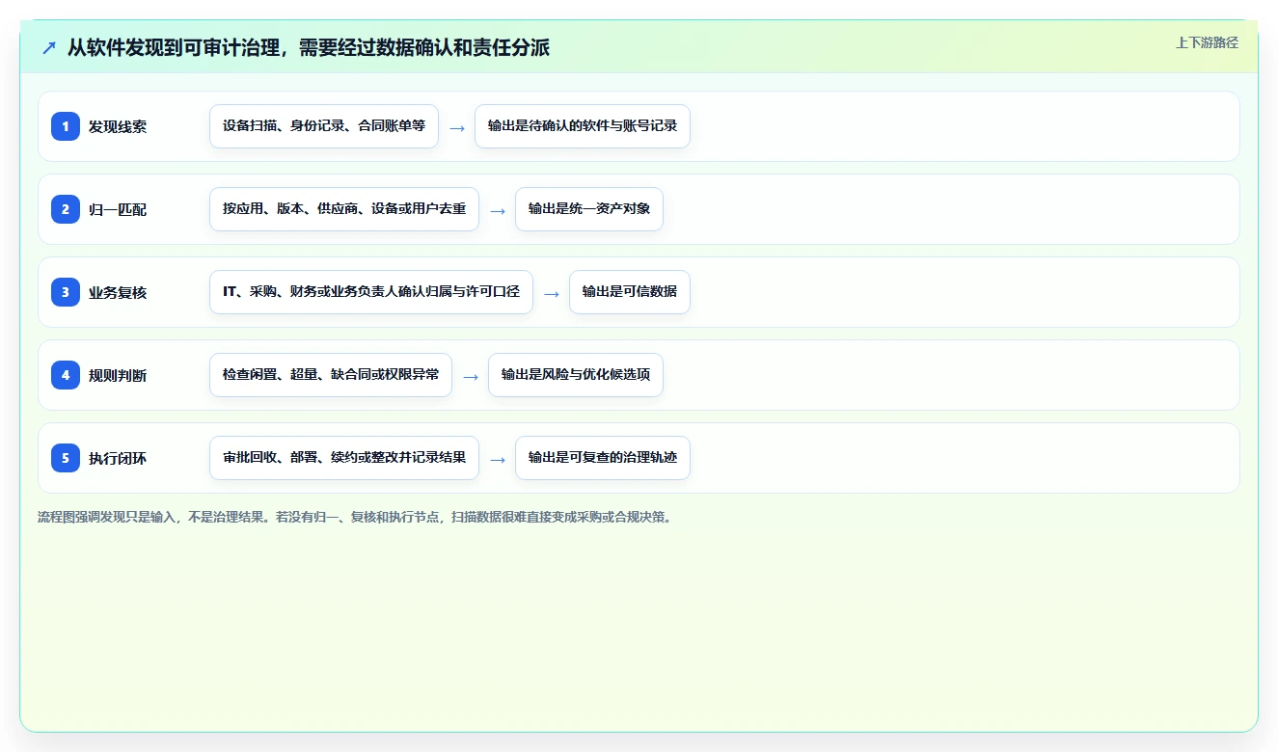Click the 归一匹配 step label
This screenshot has height=752, width=1278.
[x=118, y=209]
